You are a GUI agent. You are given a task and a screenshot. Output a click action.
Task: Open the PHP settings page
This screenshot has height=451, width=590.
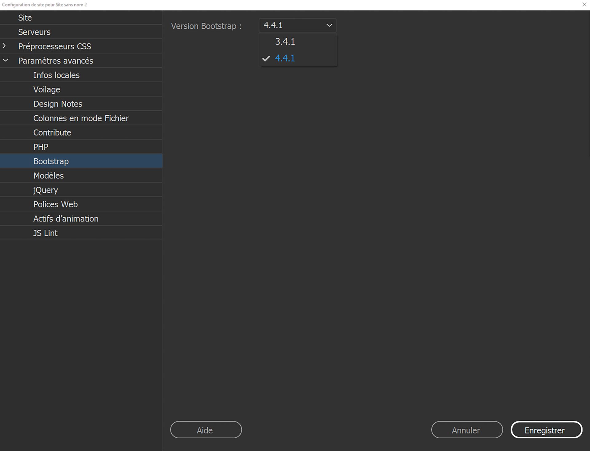(x=41, y=147)
